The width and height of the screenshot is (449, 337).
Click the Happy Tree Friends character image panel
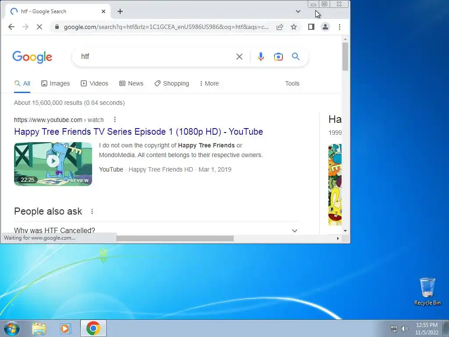pyautogui.click(x=335, y=185)
